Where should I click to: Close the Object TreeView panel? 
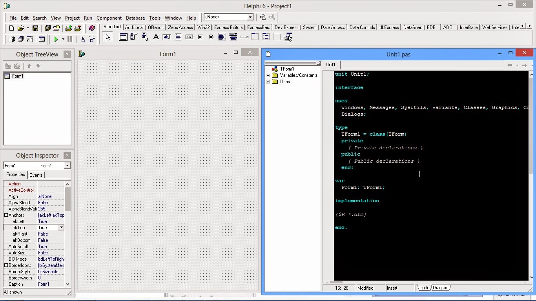point(67,54)
